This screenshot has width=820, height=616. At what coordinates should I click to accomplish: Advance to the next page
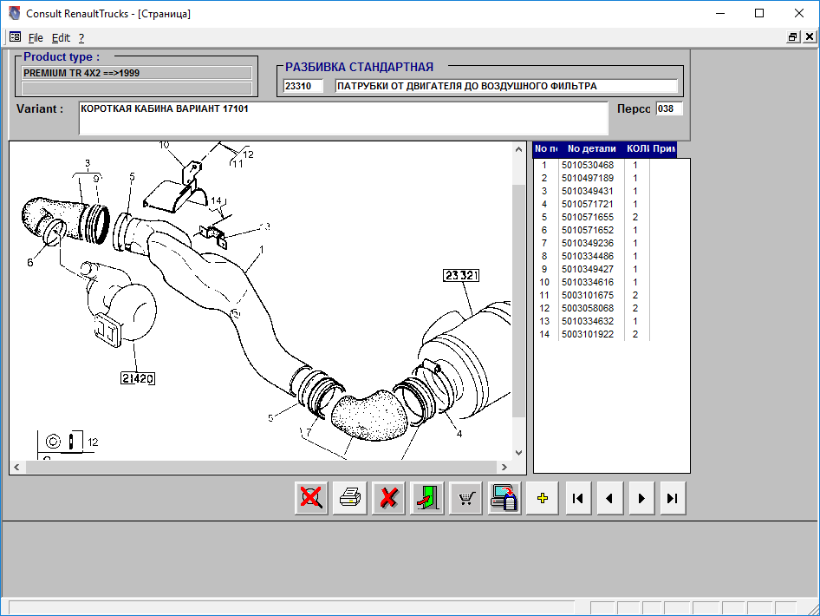click(x=641, y=499)
